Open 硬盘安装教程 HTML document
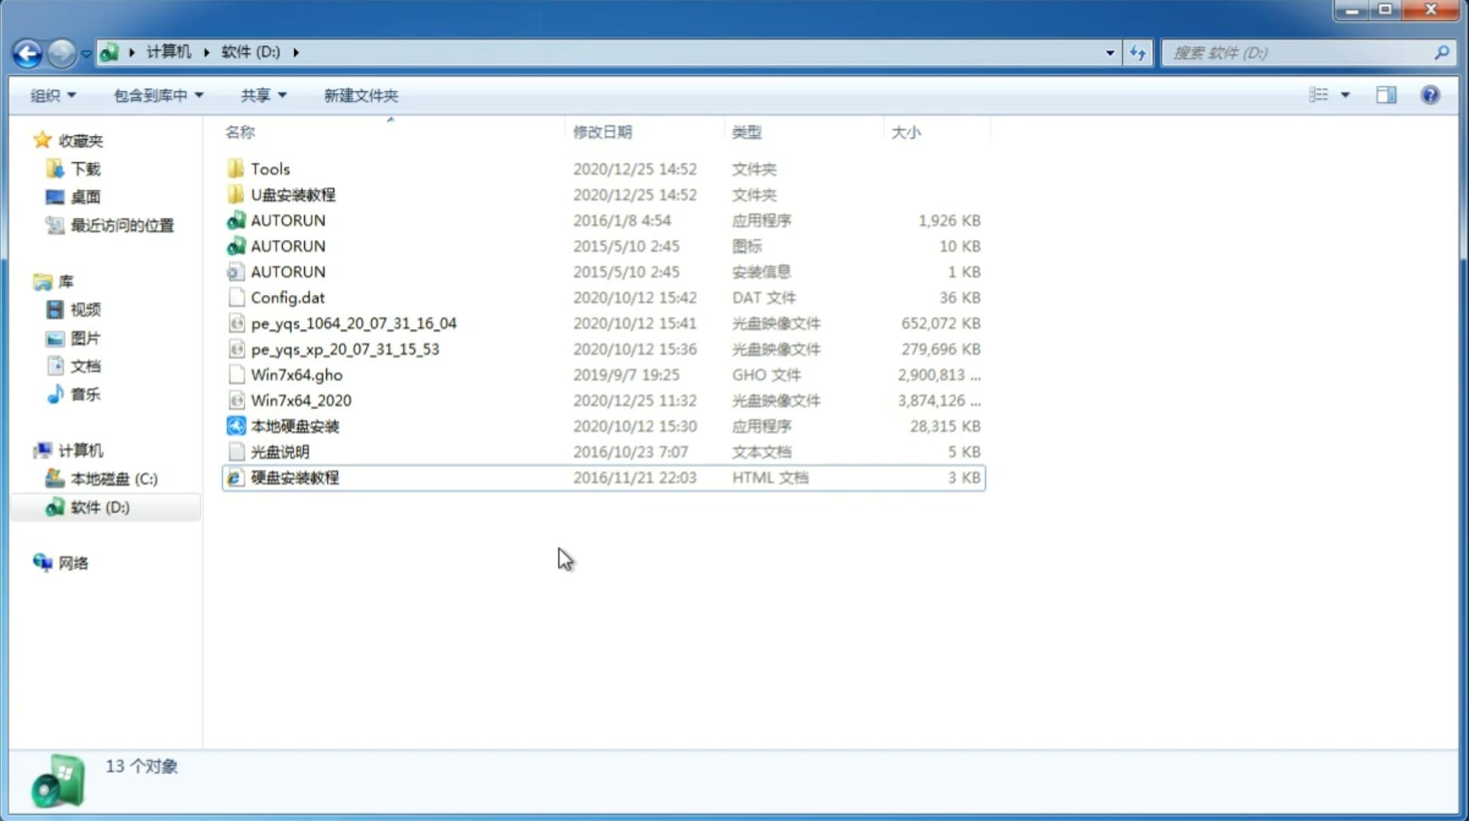 pos(293,477)
